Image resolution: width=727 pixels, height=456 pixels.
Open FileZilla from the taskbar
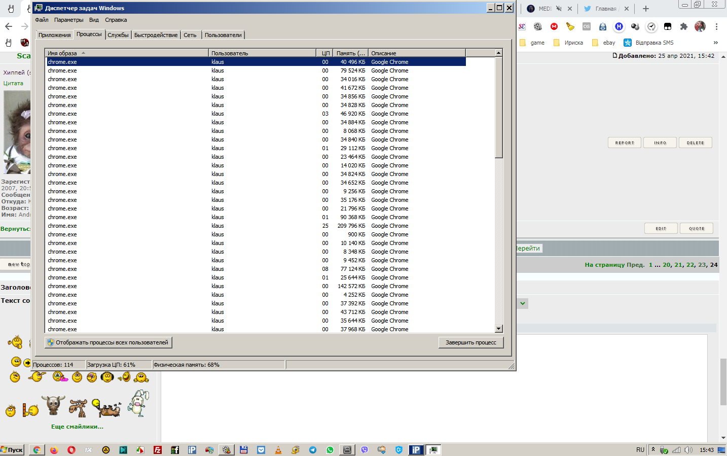pos(158,450)
